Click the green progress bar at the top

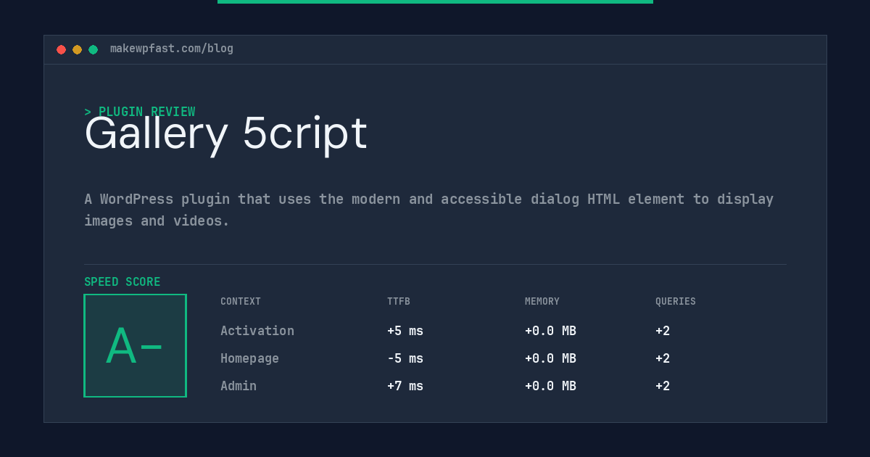[435, 1]
